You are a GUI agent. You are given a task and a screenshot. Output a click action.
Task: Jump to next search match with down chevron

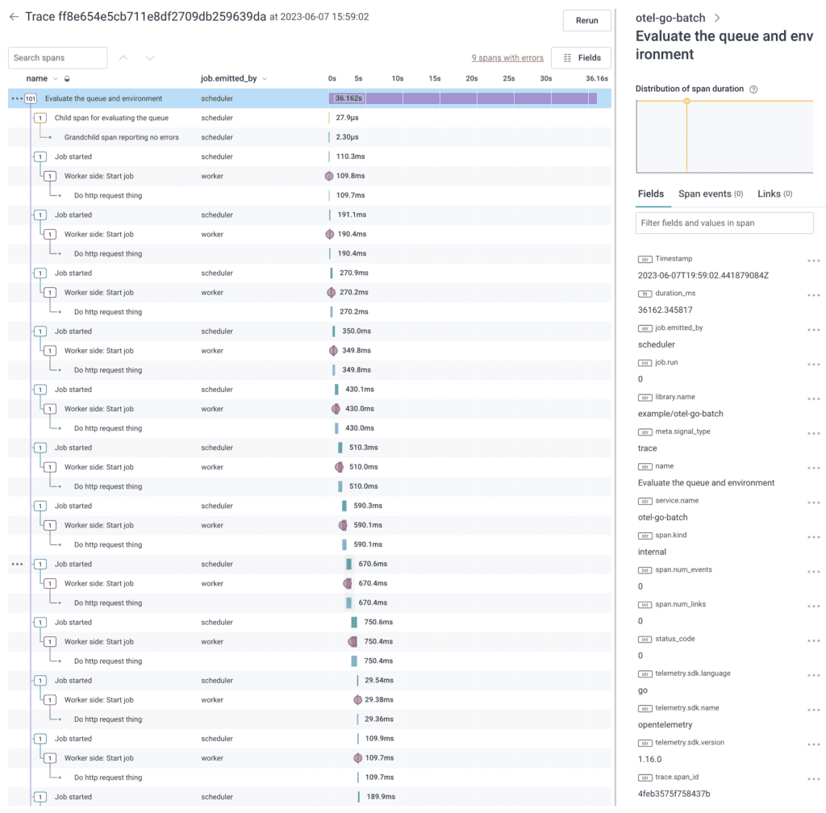[x=150, y=58]
